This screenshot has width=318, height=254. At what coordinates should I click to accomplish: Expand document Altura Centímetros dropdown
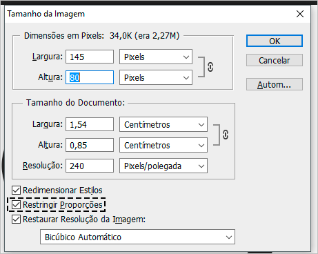coord(163,145)
